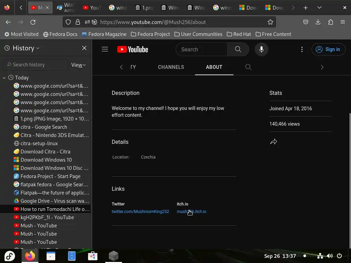Open Fedora Project bookmarks folder

click(x=150, y=34)
